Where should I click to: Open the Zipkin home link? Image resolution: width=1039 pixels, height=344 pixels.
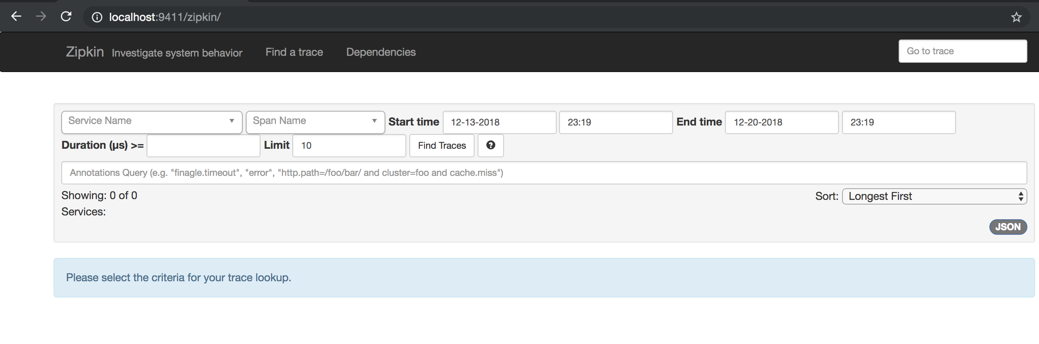point(85,52)
